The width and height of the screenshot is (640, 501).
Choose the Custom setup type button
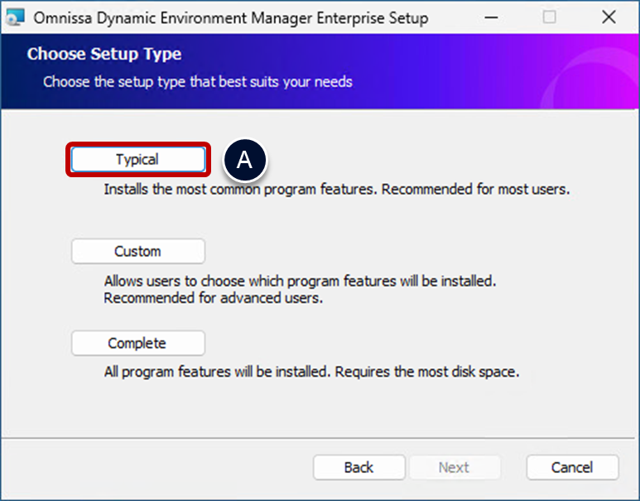click(137, 251)
